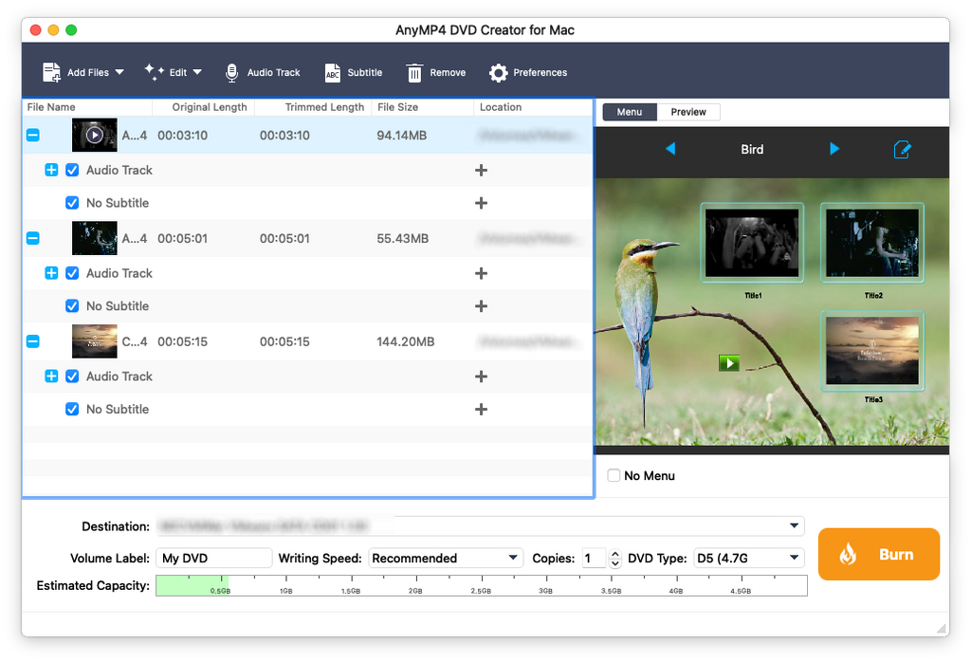The image size is (971, 662).
Task: Add subtitle plus for 55.43MB file
Action: (x=481, y=306)
